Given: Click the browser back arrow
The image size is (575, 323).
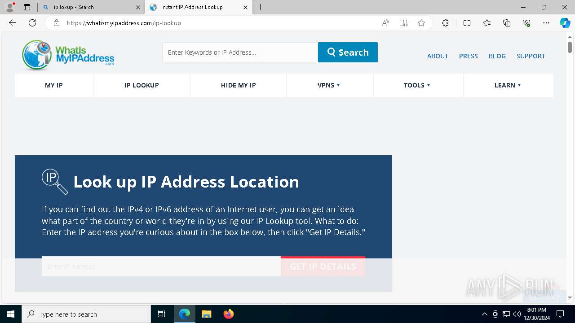Looking at the screenshot, I should pyautogui.click(x=13, y=23).
